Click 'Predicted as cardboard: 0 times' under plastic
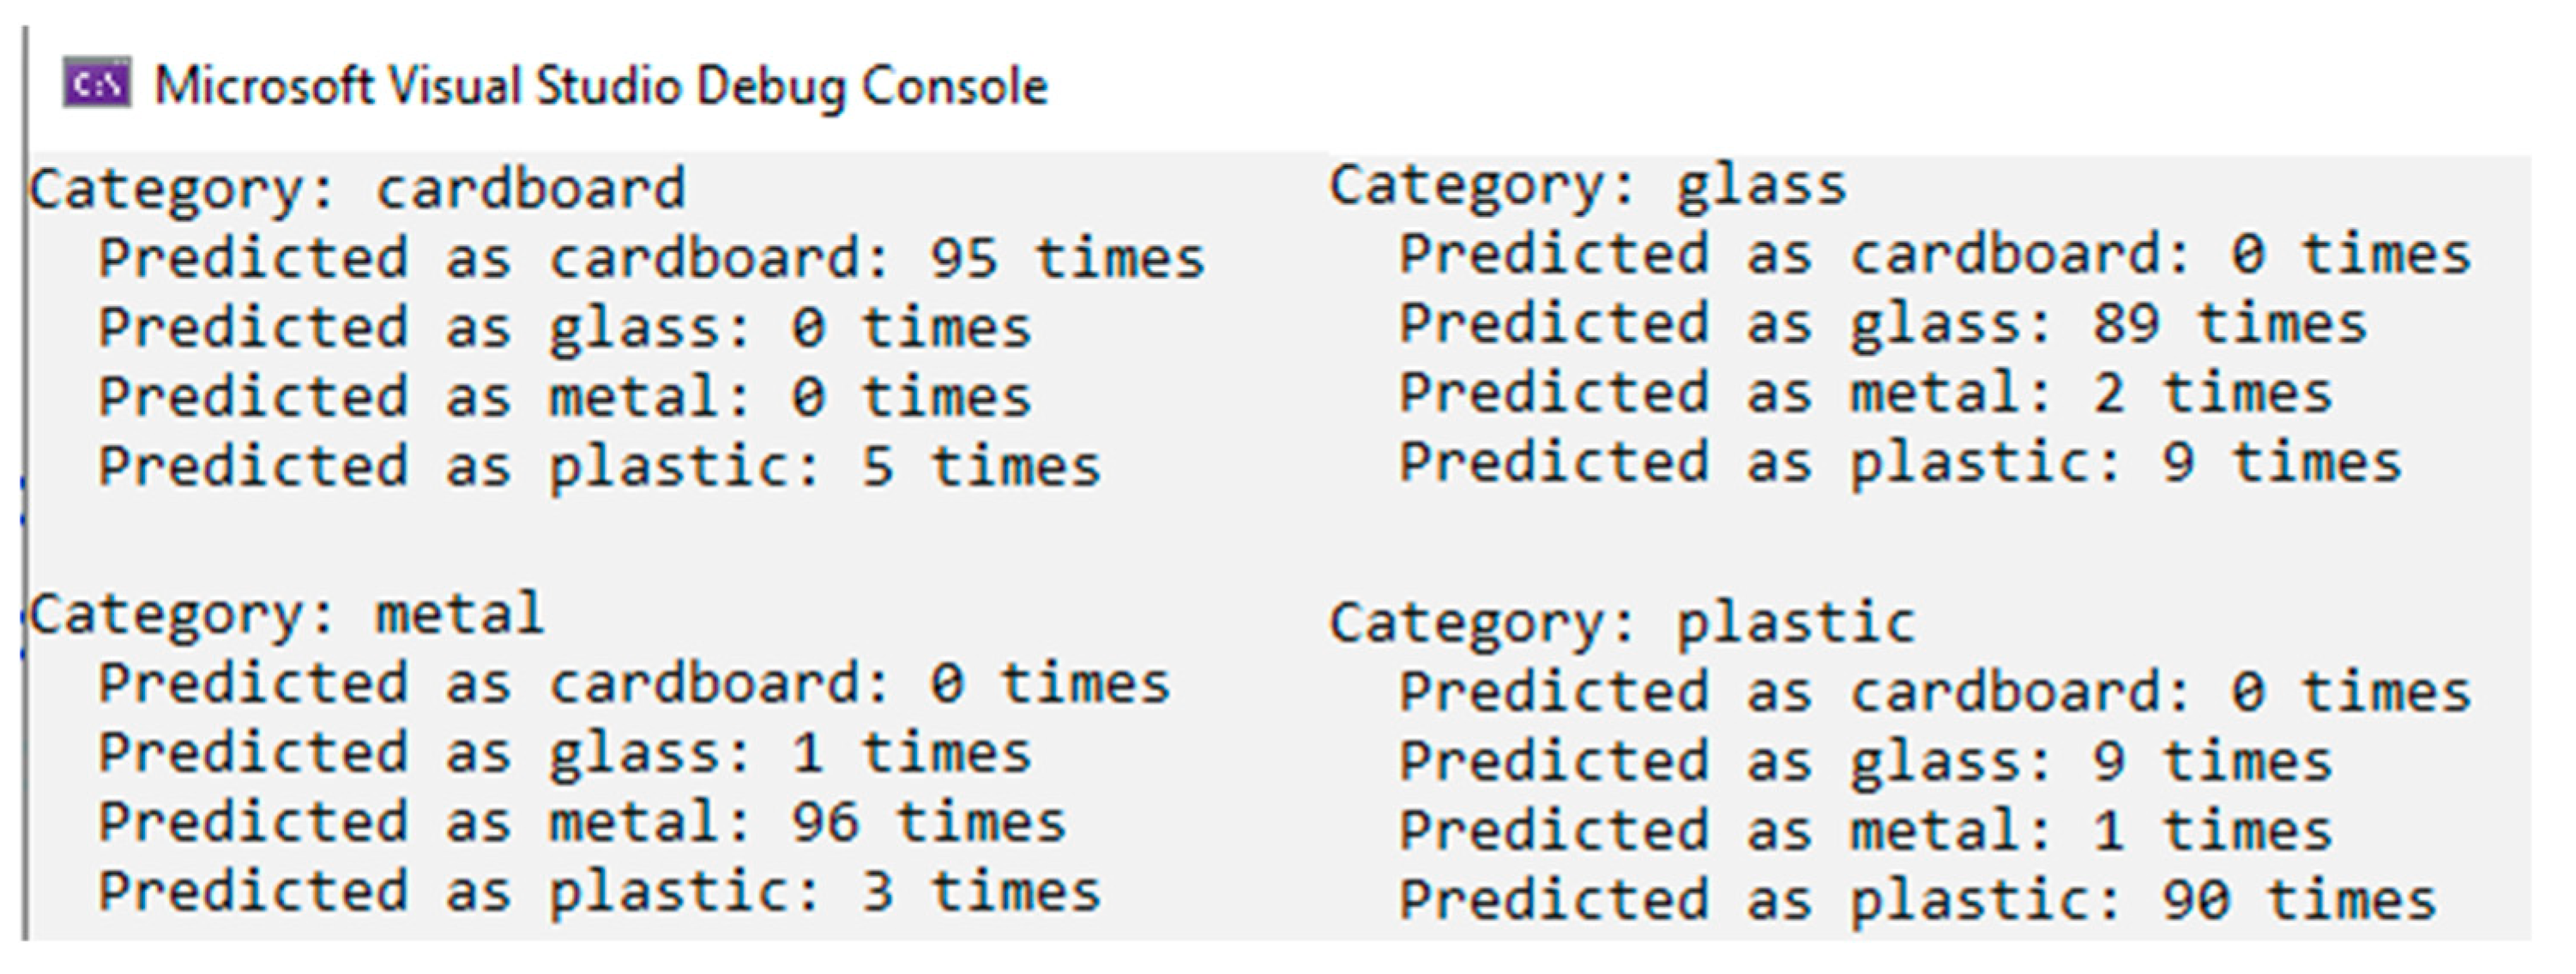This screenshot has width=2576, height=974. click(1935, 693)
